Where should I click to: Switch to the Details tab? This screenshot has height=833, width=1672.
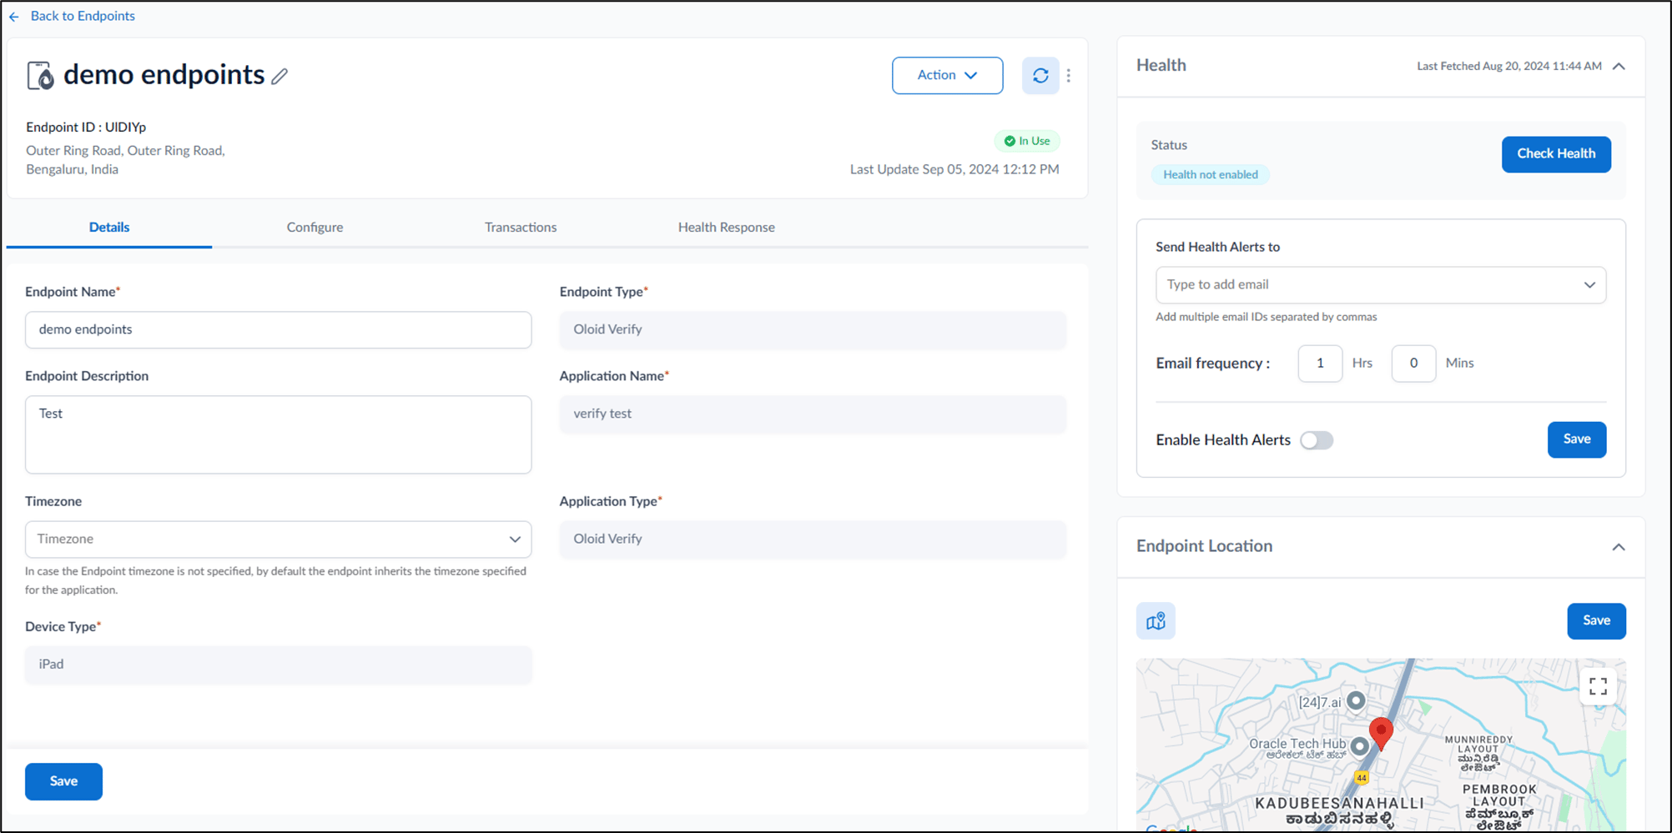[109, 228]
